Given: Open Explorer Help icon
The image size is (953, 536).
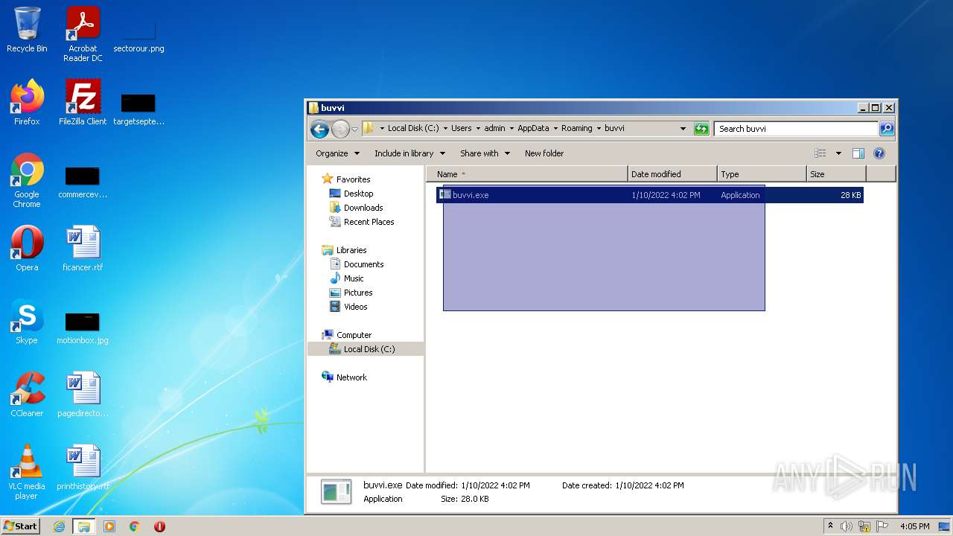Looking at the screenshot, I should point(879,153).
